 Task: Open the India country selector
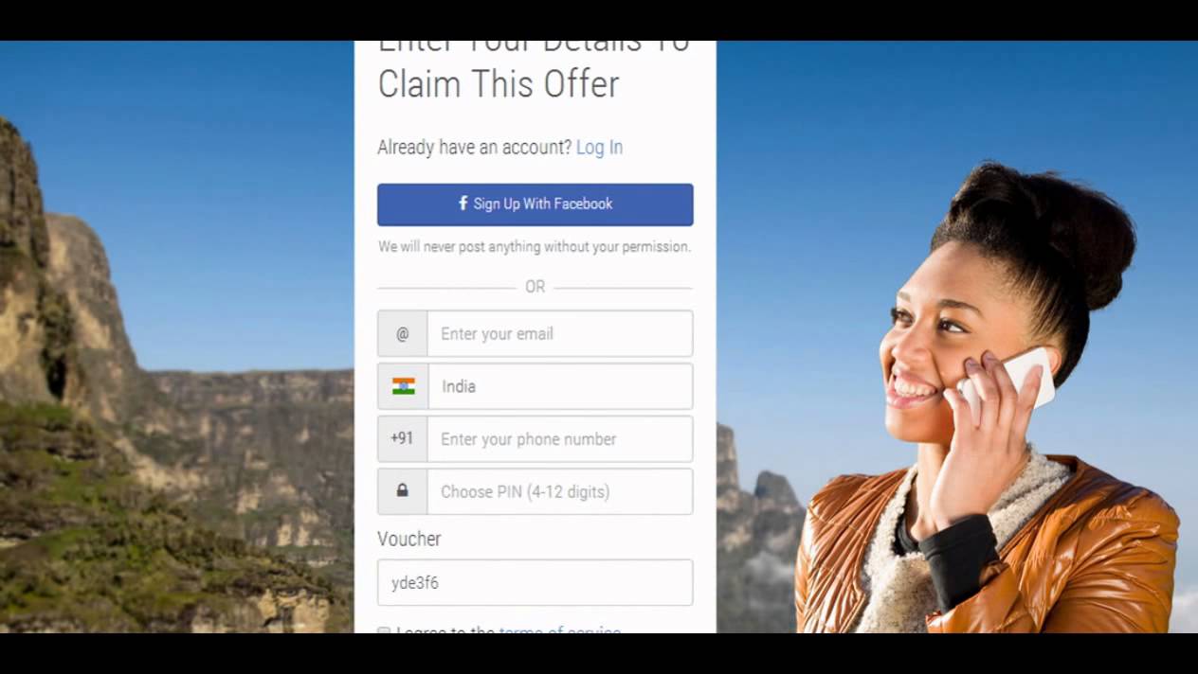[535, 386]
